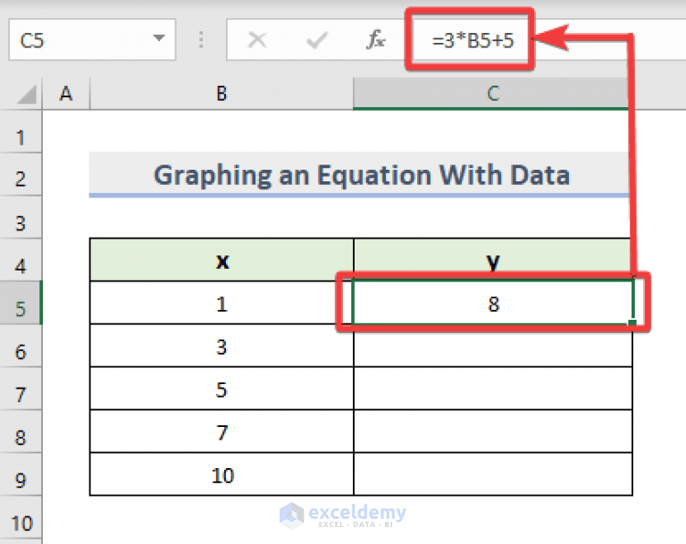Click the formula bar three-dot resize handle

[201, 40]
